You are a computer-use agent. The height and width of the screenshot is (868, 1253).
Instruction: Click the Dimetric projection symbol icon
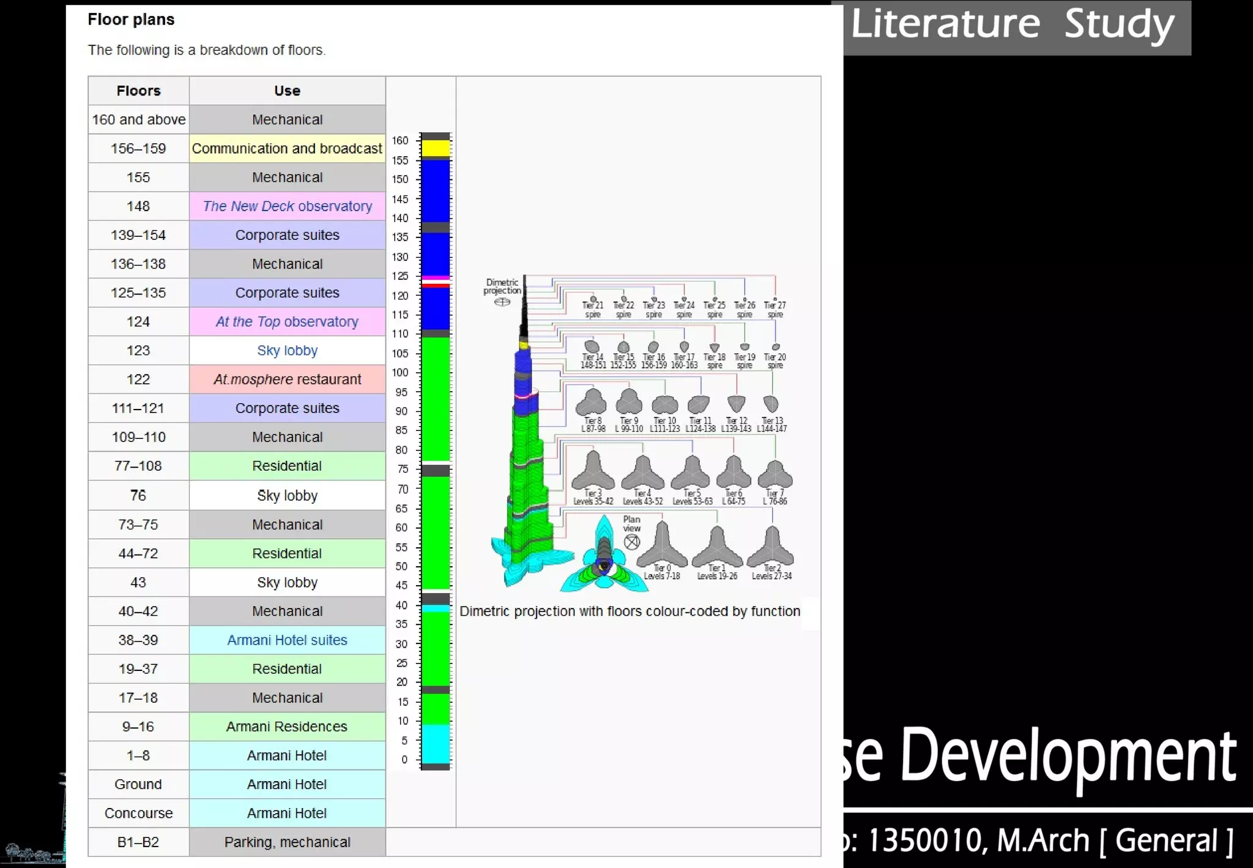point(502,302)
